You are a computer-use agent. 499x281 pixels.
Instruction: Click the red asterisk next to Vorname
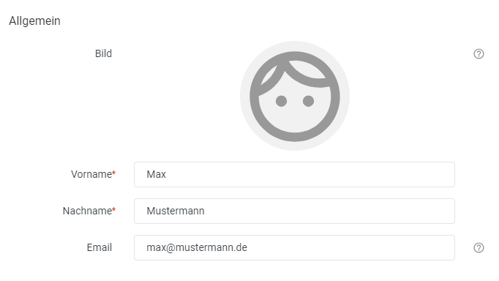(x=114, y=173)
